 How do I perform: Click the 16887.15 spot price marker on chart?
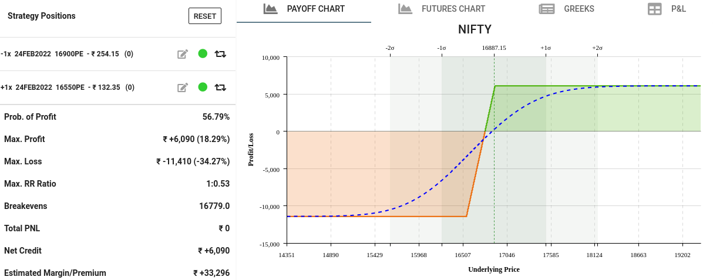[x=493, y=48]
